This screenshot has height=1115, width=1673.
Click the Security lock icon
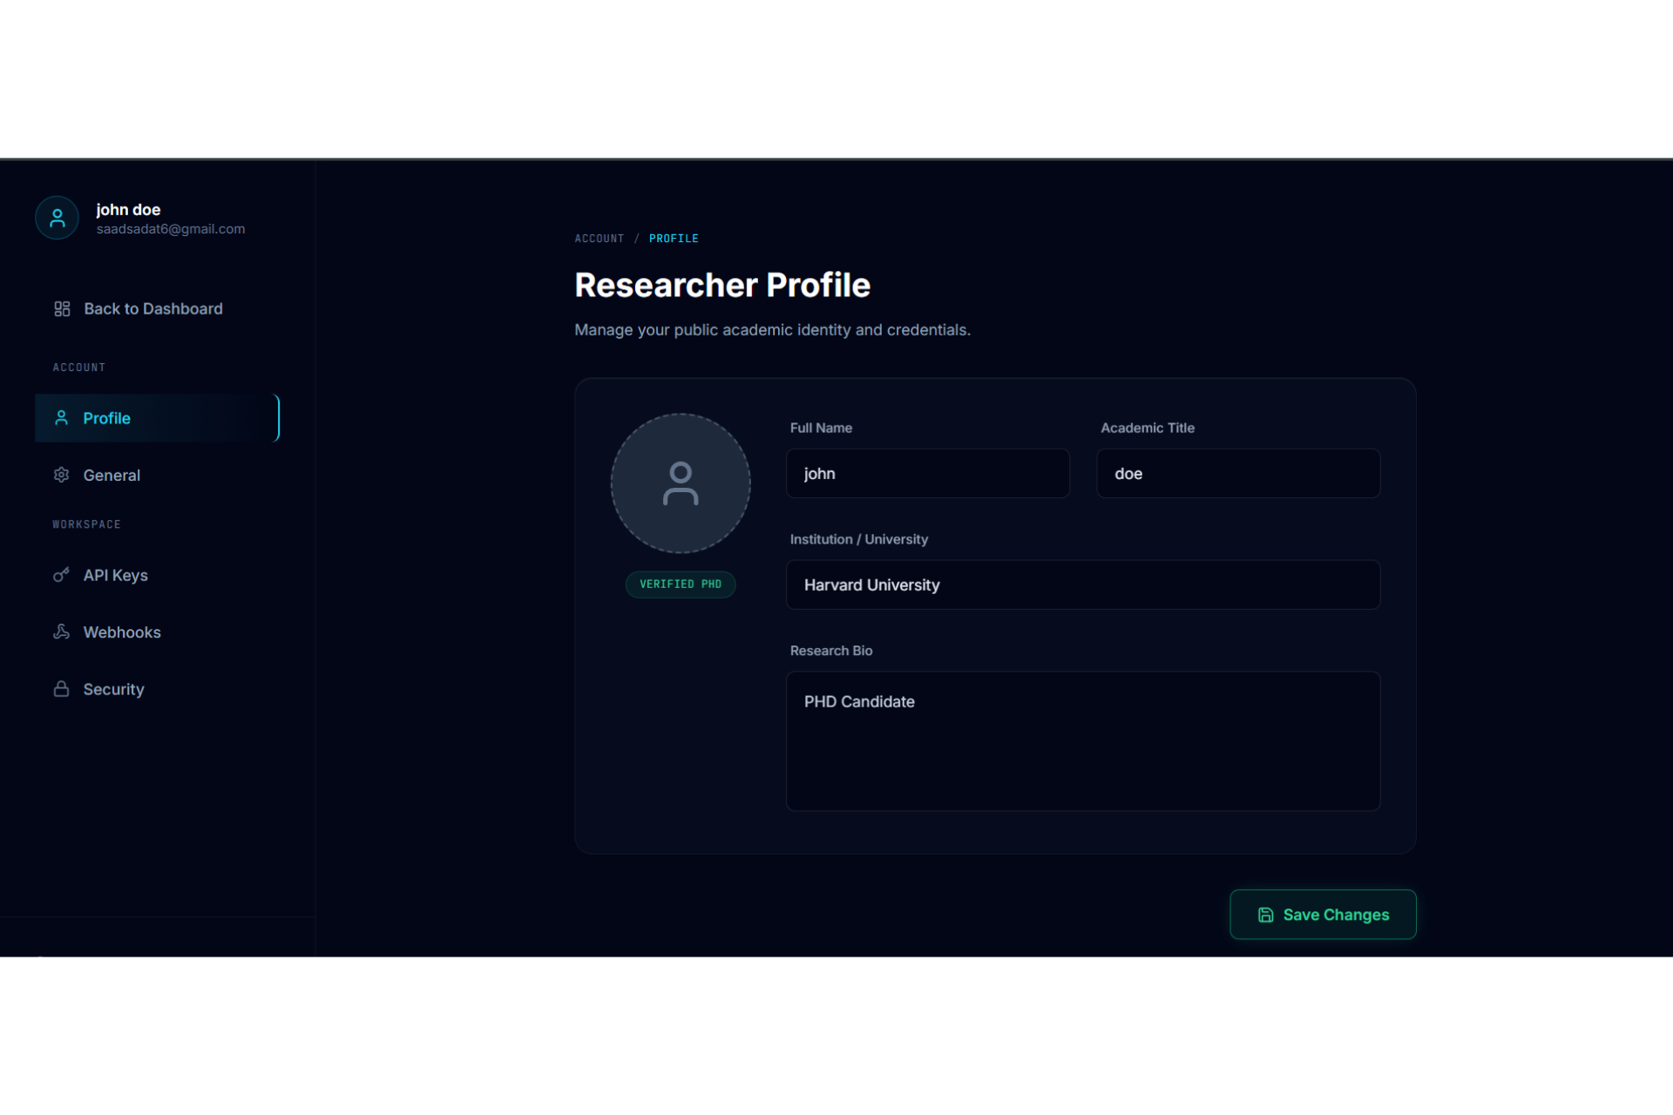tap(61, 689)
